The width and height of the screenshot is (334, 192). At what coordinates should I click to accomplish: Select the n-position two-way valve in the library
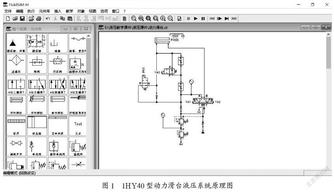pyautogui.click(x=16, y=85)
